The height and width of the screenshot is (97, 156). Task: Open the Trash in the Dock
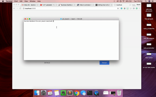(x=119, y=93)
